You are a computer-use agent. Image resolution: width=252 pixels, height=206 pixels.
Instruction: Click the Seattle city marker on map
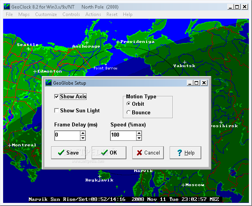[x=28, y=49]
